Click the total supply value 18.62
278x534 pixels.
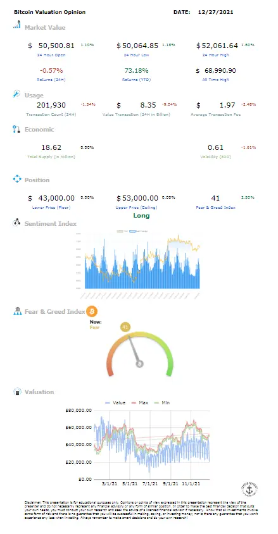51,148
